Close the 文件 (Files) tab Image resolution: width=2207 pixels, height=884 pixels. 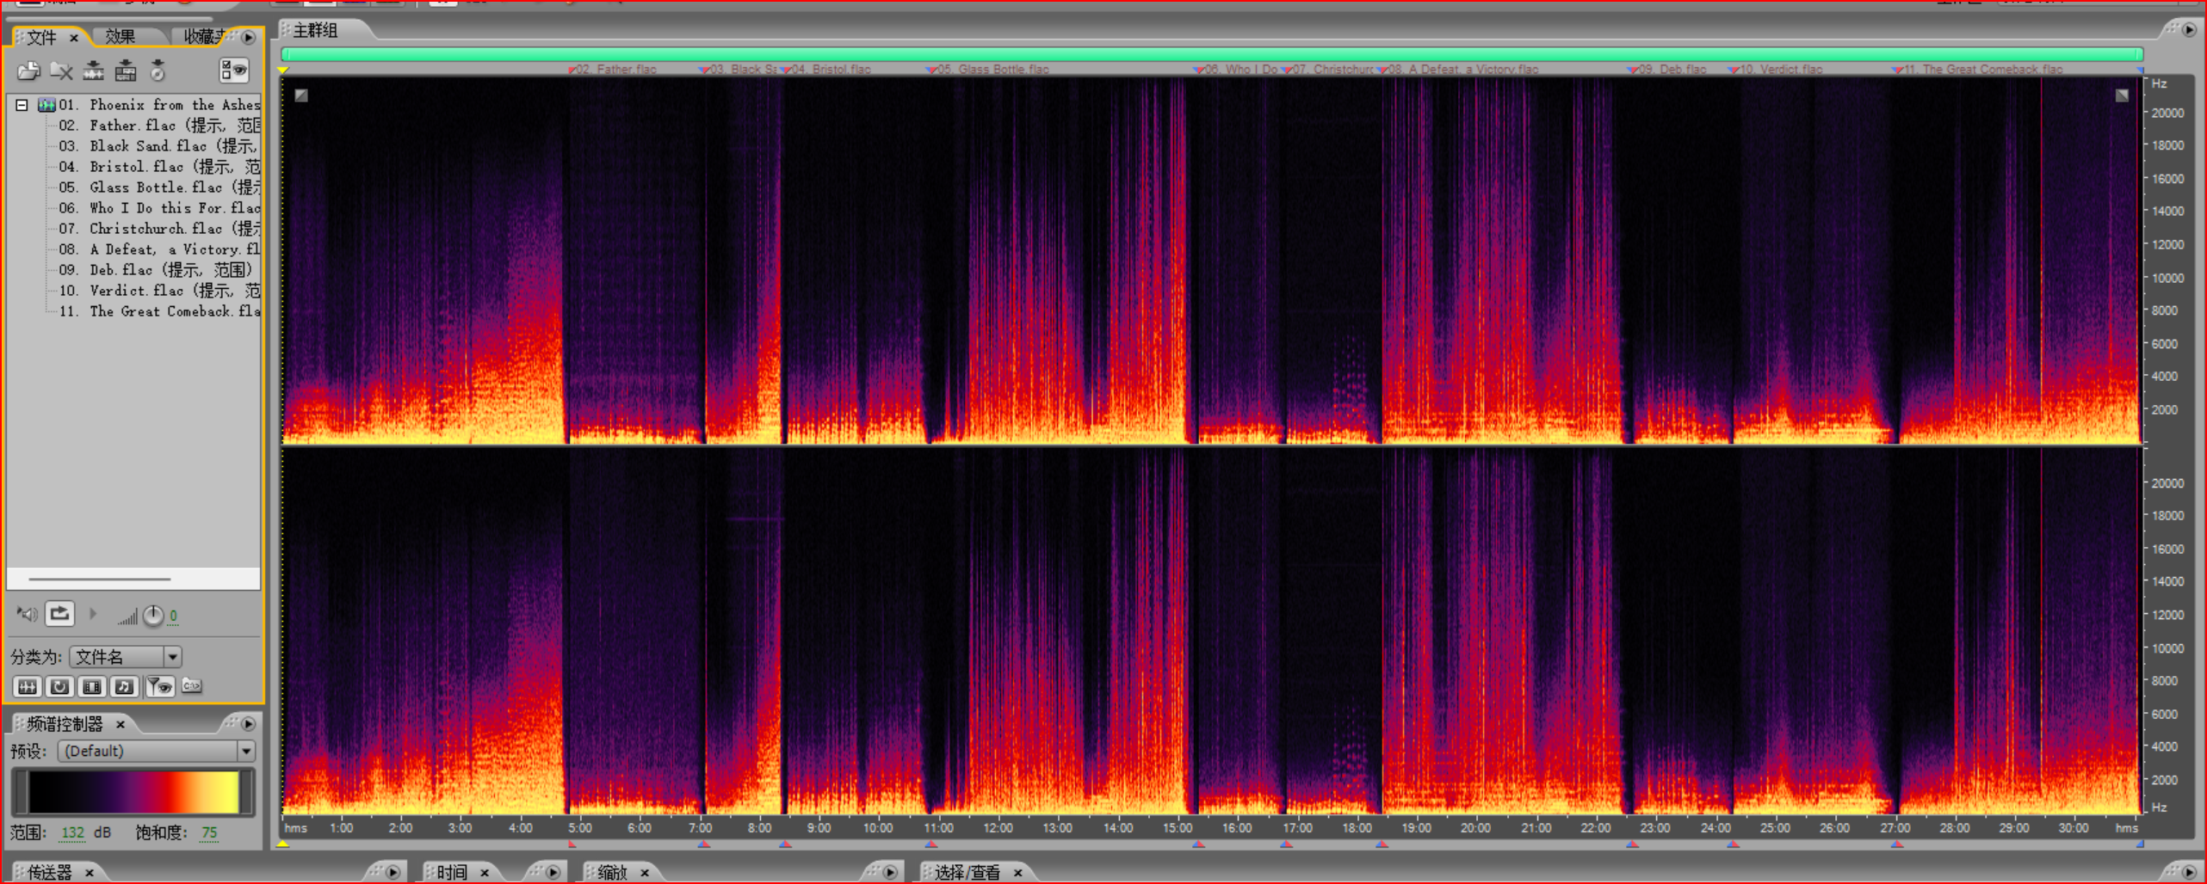pyautogui.click(x=74, y=38)
